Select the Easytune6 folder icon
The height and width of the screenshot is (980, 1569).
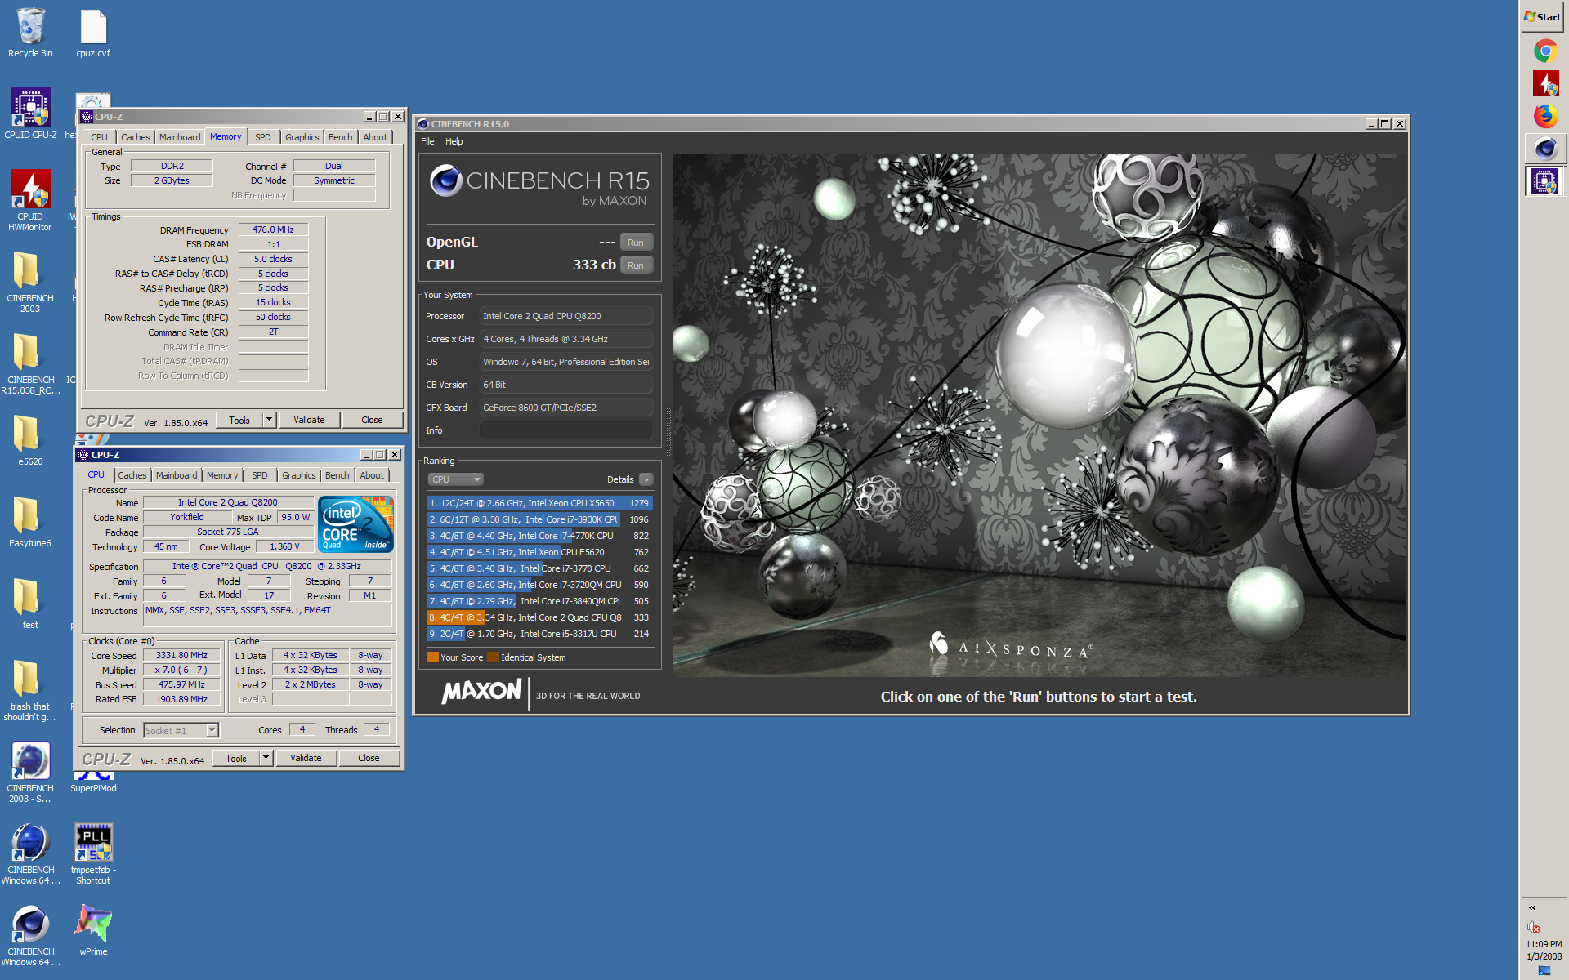point(30,523)
